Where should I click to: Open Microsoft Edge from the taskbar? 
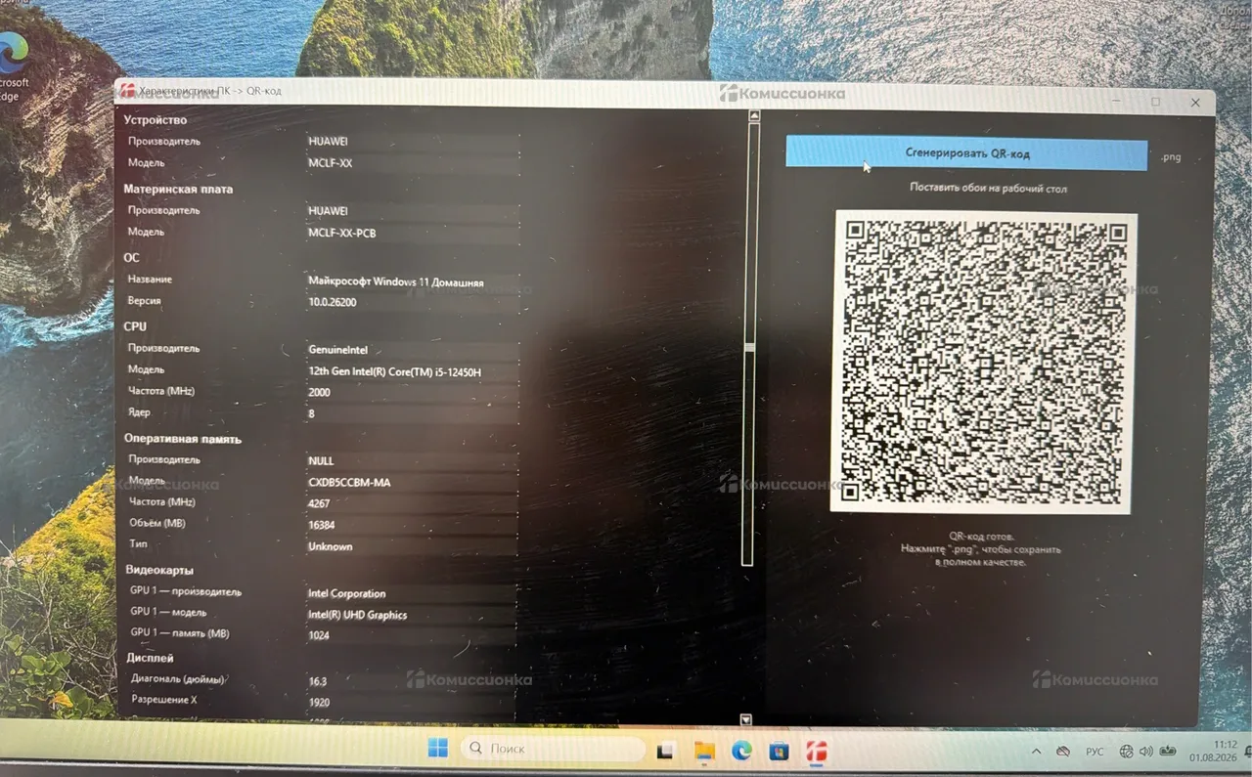pyautogui.click(x=741, y=751)
